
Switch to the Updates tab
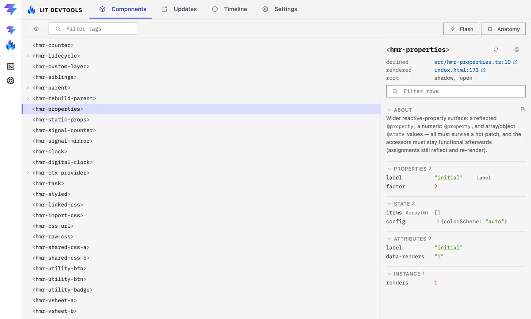(x=179, y=9)
